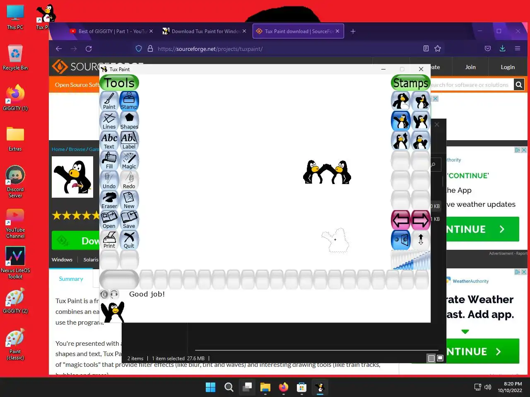Open Recycle Bin on the desktop
The height and width of the screenshot is (397, 530).
15,57
